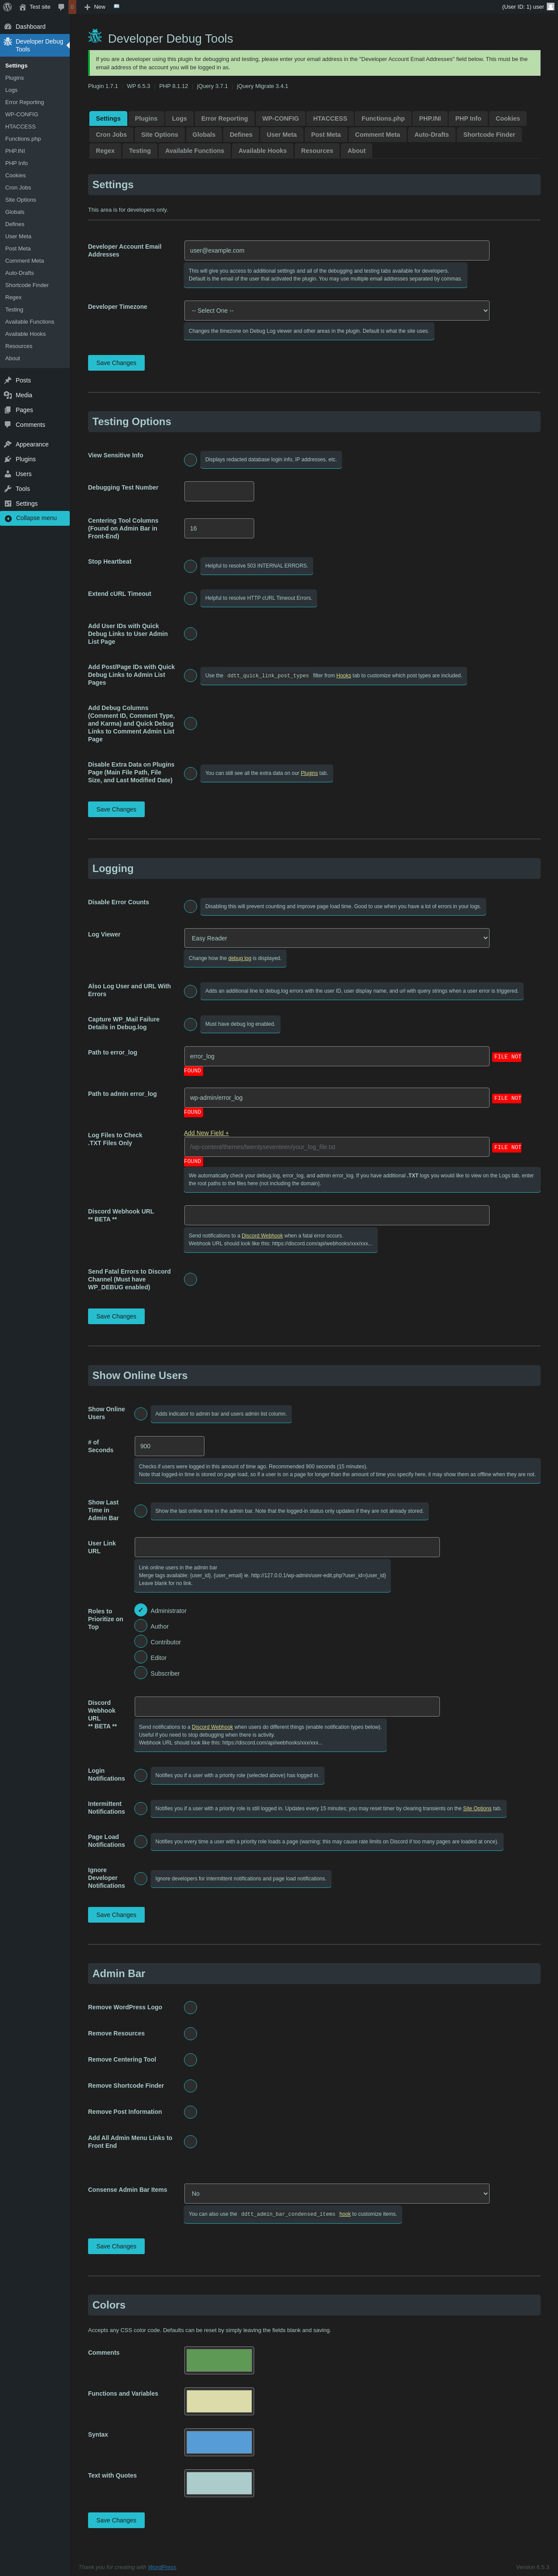
Task: Open the WordPress link in the footer
Action: click(162, 2567)
